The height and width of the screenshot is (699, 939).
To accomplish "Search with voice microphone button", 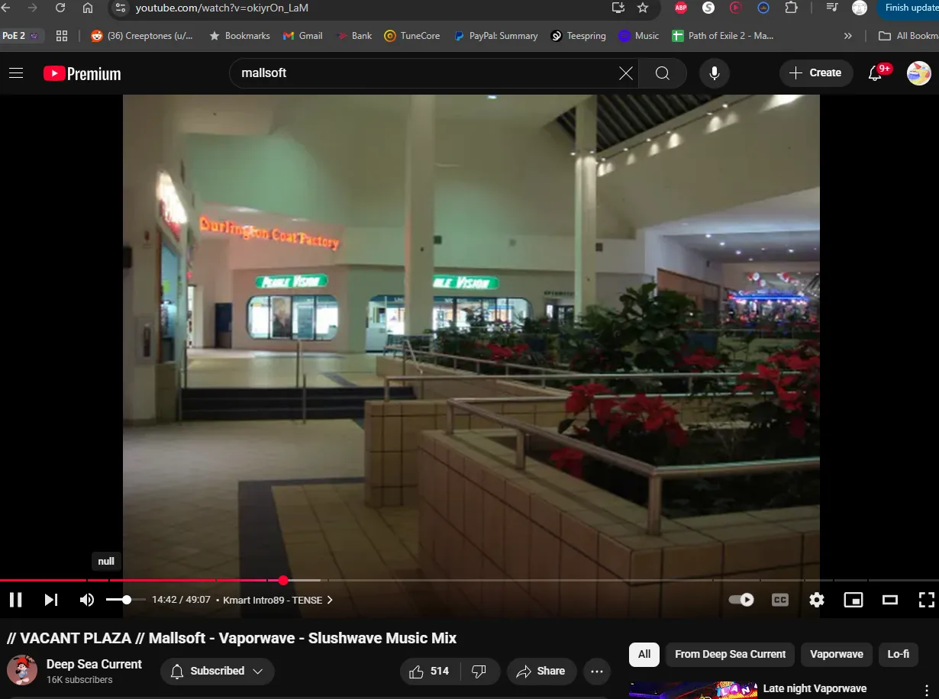I will [x=715, y=73].
